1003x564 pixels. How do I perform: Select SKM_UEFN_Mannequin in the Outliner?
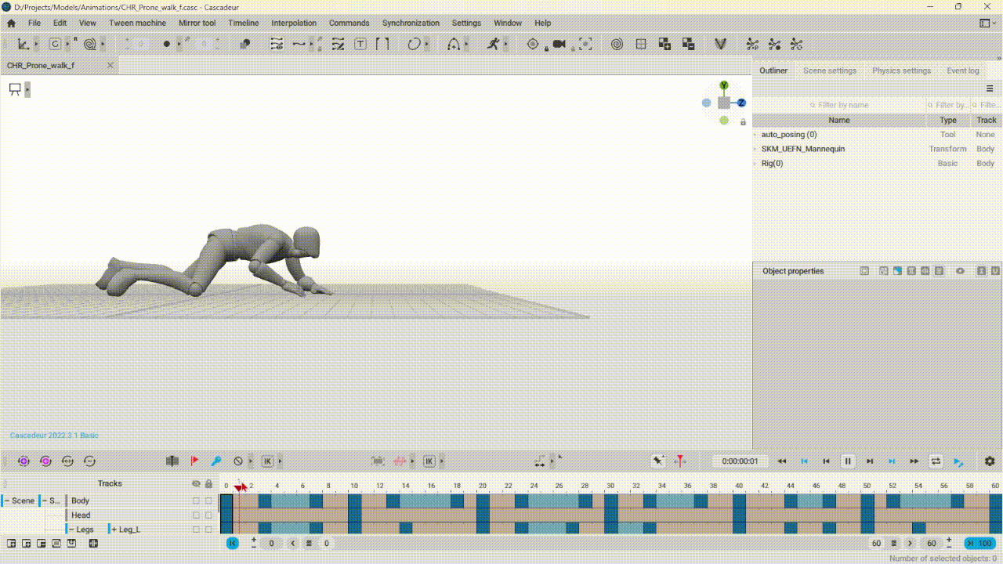(802, 149)
